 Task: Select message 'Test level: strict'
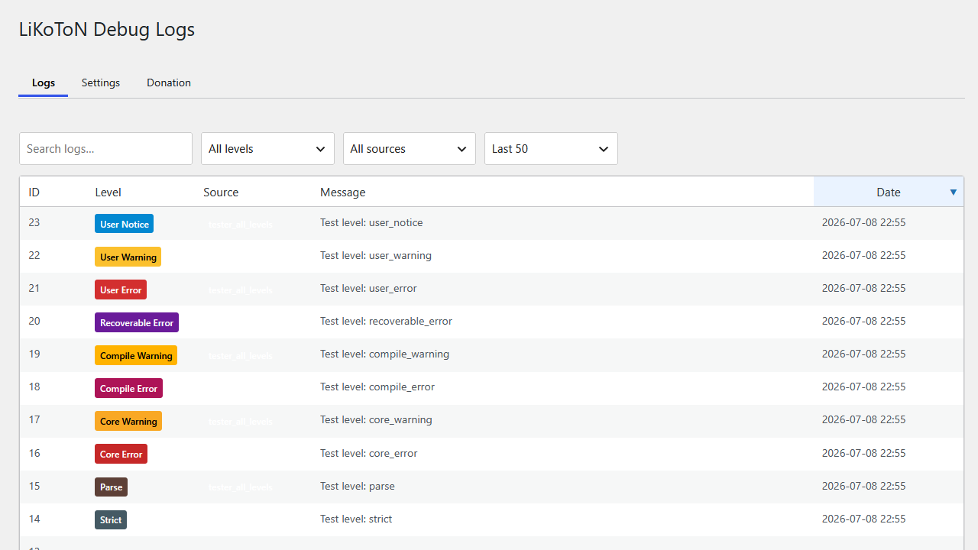[x=356, y=519]
